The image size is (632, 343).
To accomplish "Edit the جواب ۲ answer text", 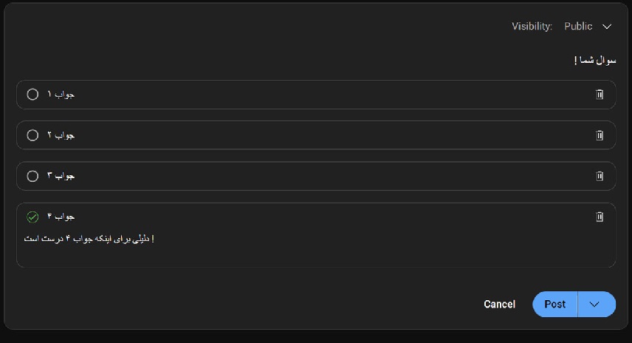I will [61, 135].
